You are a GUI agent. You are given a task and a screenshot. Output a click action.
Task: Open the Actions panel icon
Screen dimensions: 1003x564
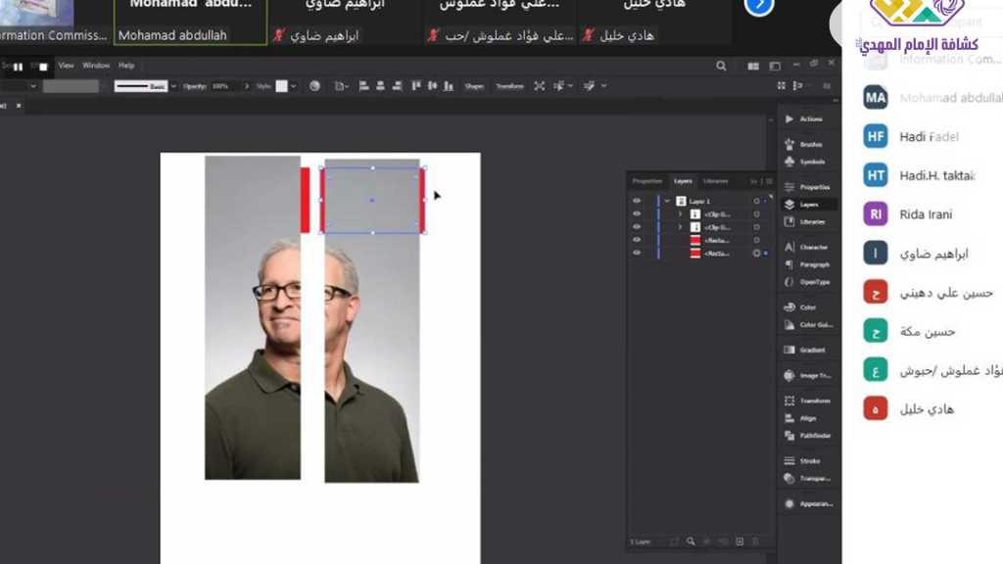(x=790, y=118)
